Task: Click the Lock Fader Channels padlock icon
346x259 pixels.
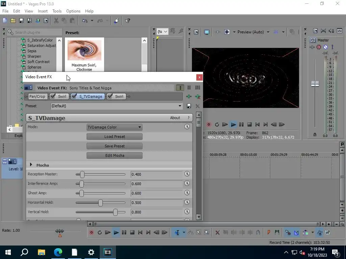Action: (315, 135)
